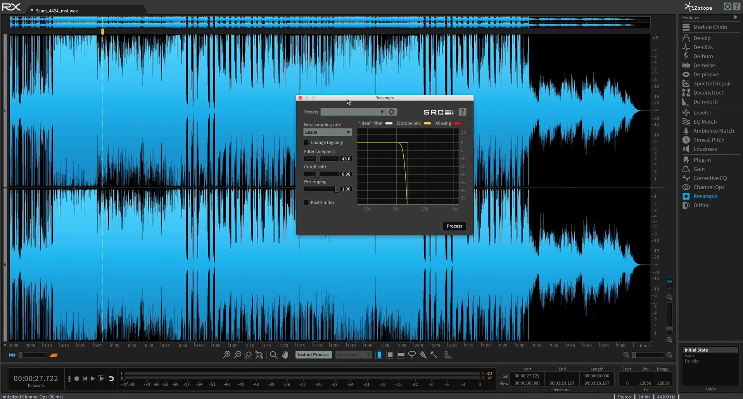Click the zoom tool magnifier icon
The width and height of the screenshot is (743, 399).
[273, 355]
